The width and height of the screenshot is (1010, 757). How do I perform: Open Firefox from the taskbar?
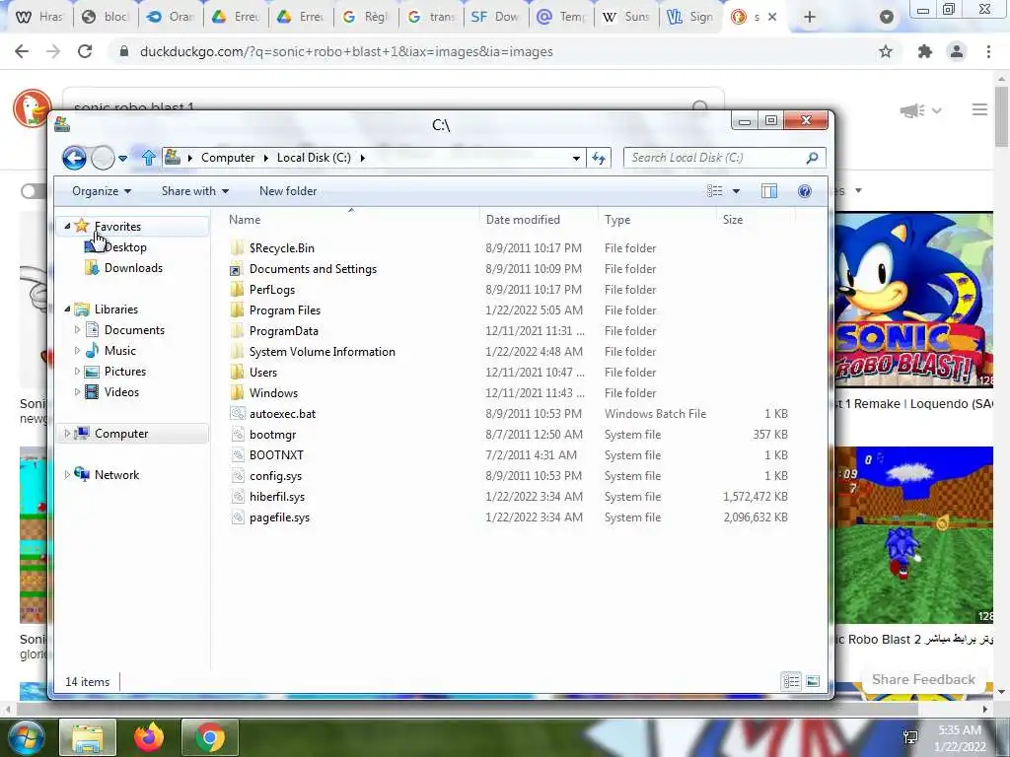tap(149, 737)
